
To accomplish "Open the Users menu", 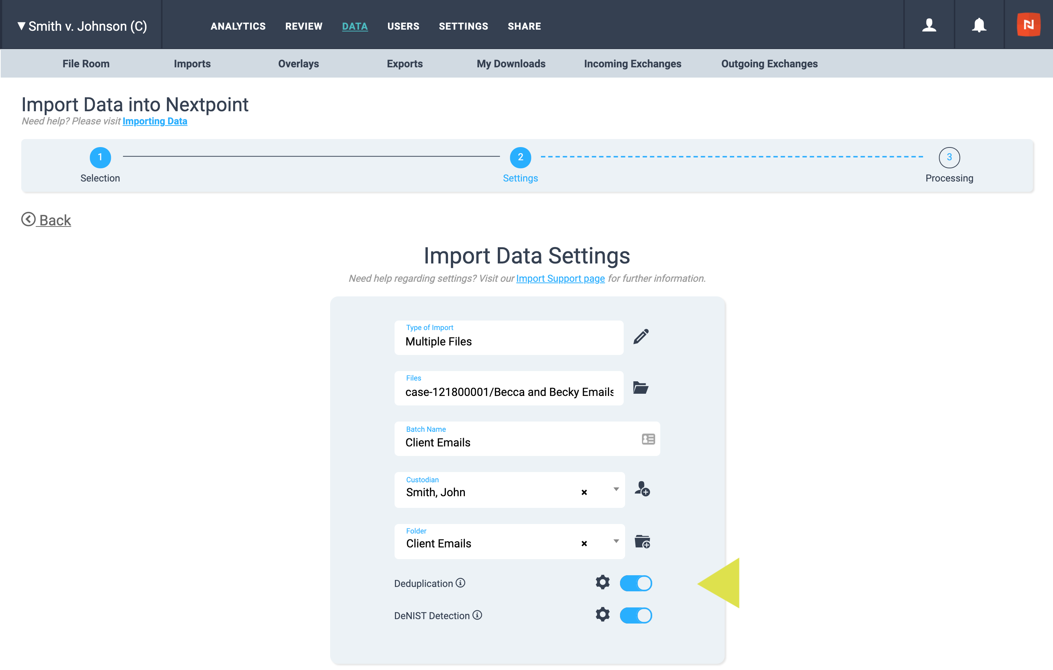I will 403,26.
